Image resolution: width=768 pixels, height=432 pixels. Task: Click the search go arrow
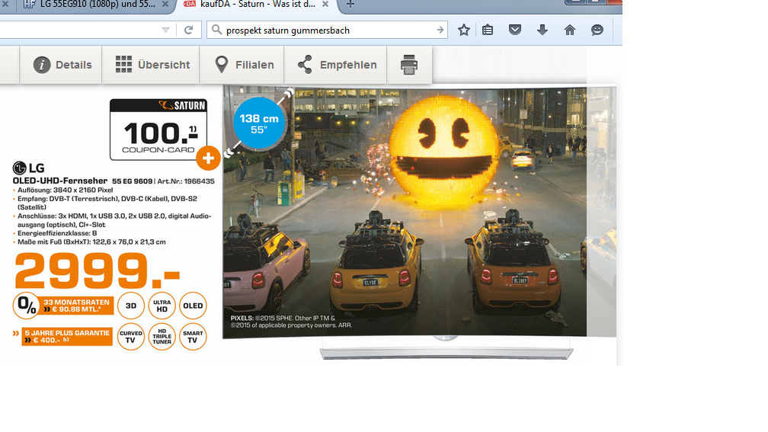(440, 30)
